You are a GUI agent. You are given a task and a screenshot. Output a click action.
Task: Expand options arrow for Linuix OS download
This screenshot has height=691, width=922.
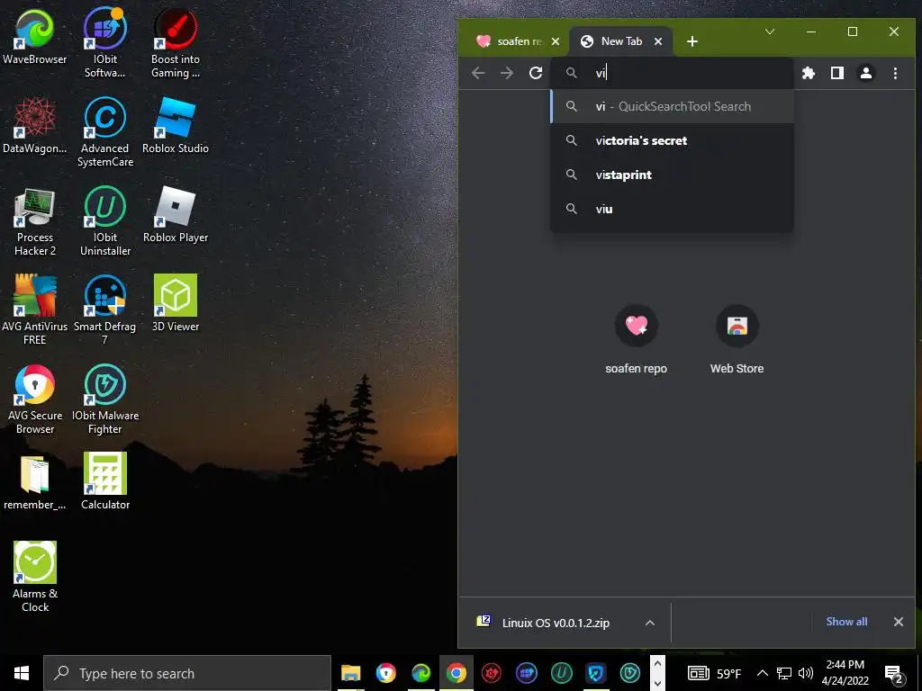coord(650,623)
